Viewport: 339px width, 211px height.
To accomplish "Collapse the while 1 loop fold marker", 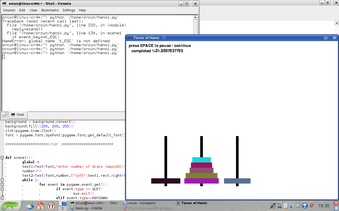I will [x=2, y=180].
